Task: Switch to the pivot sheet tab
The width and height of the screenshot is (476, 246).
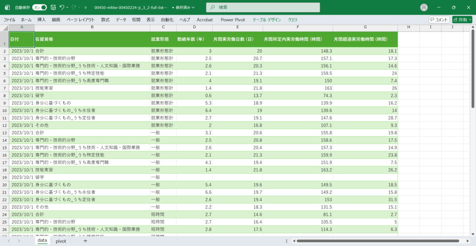Action: (61, 241)
